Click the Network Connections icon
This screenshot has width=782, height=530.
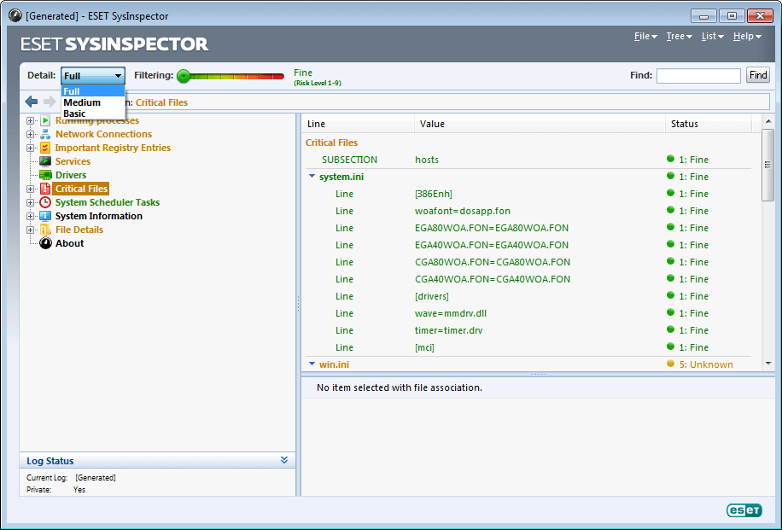click(45, 134)
